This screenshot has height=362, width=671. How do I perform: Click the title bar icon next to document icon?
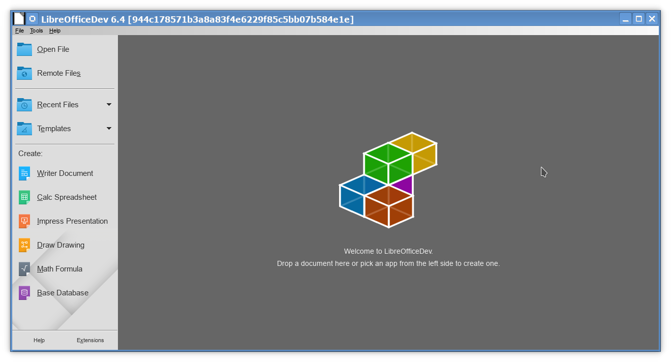32,19
